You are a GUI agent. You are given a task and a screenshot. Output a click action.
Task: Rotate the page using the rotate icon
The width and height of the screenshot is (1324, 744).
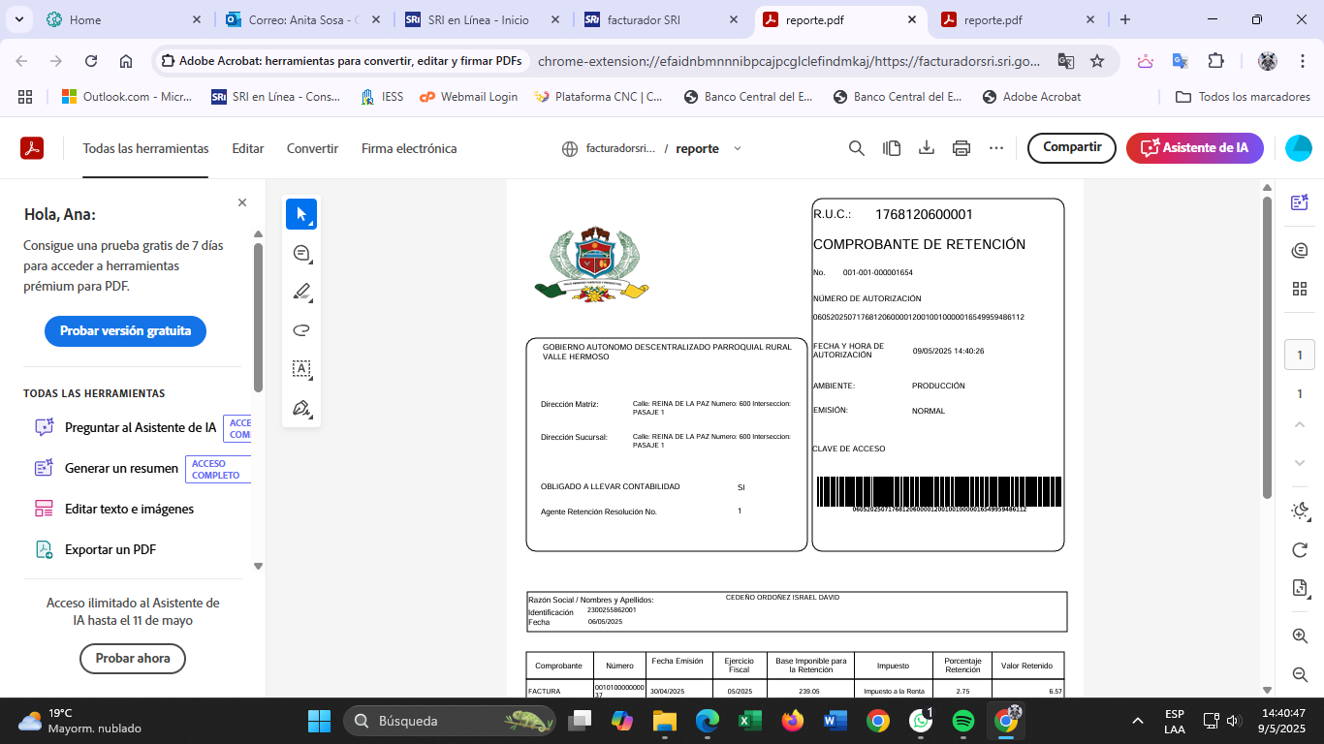click(x=1300, y=549)
